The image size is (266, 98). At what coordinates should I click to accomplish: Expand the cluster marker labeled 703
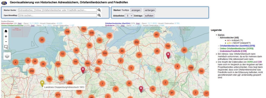coord(84,29)
